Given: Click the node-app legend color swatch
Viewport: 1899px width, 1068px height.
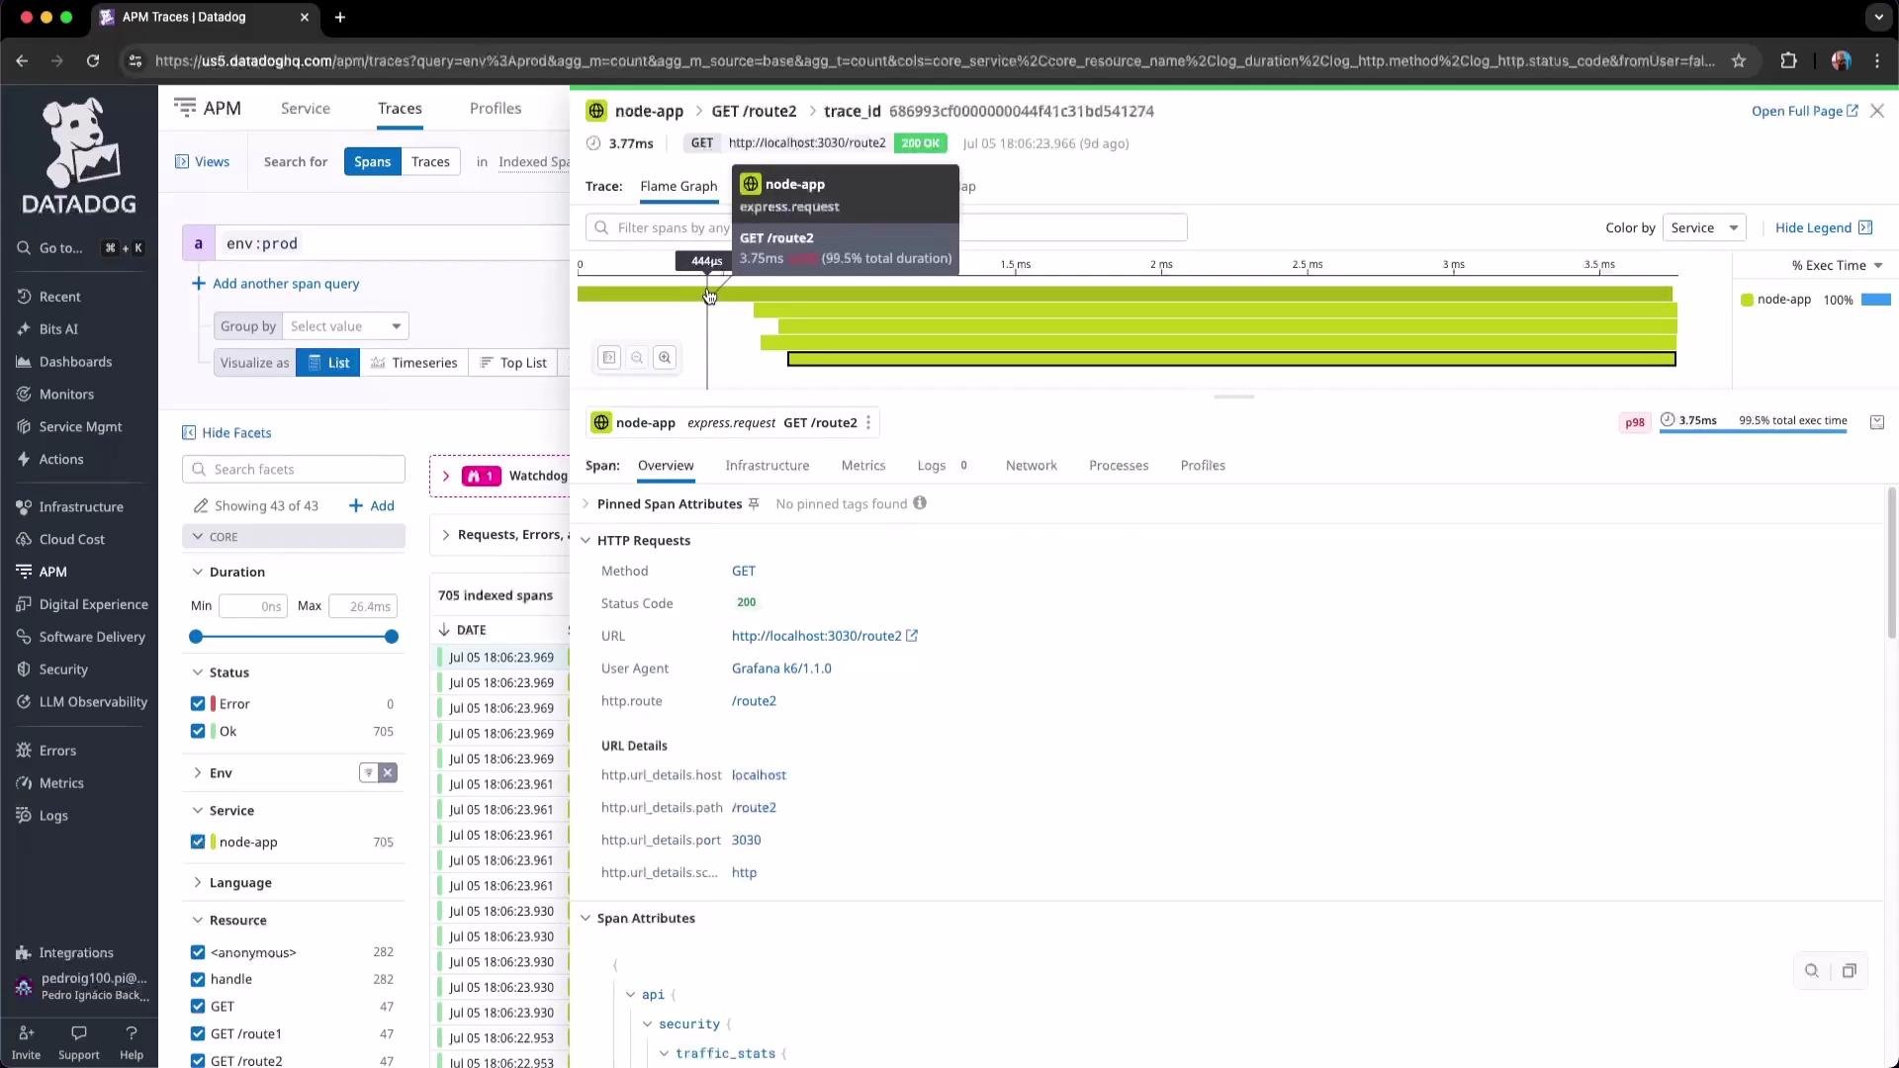Looking at the screenshot, I should click(x=1747, y=300).
